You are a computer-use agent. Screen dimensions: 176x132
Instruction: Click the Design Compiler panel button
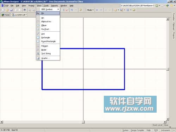click(137, 130)
